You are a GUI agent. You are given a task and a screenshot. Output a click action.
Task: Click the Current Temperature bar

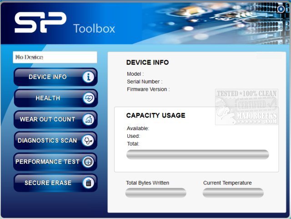pos(233,193)
